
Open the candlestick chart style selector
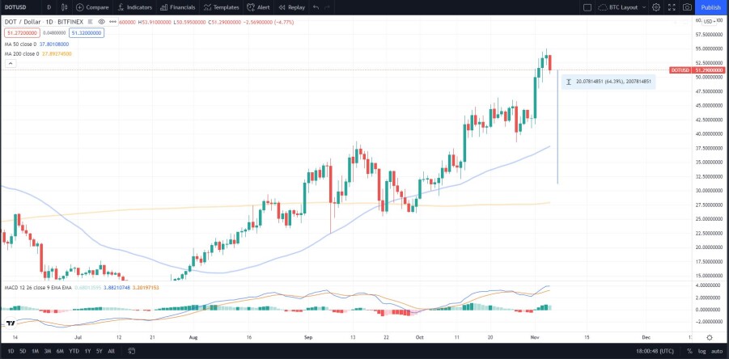(65, 7)
